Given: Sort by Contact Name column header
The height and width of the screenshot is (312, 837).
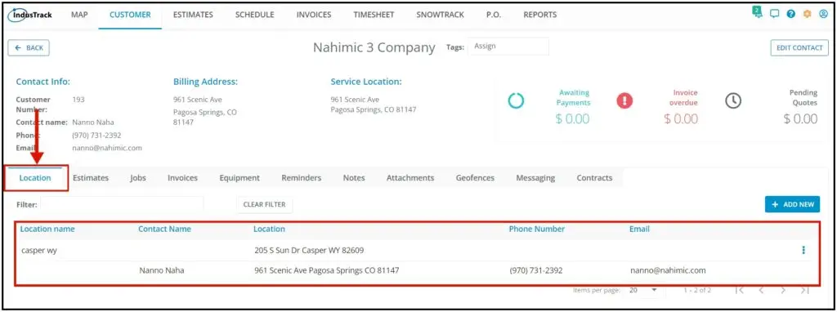Looking at the screenshot, I should pos(164,229).
